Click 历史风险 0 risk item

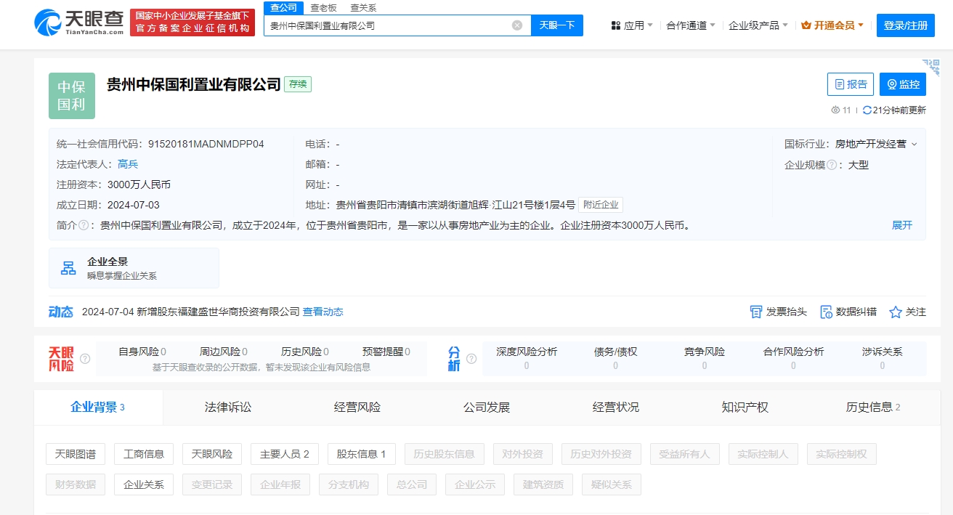pos(305,352)
